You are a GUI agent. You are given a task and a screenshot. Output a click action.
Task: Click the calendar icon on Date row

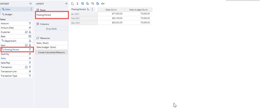coord(30,36)
